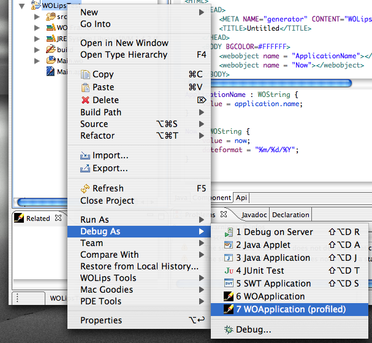This screenshot has width=372, height=343.
Task: Choose Go Into
Action: pos(139,24)
